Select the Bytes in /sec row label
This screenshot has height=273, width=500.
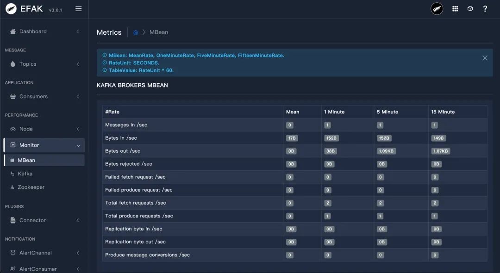tap(121, 138)
